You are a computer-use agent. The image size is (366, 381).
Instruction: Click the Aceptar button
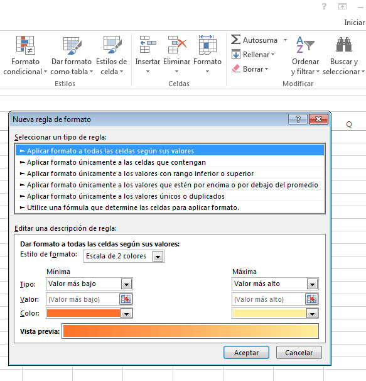(246, 353)
